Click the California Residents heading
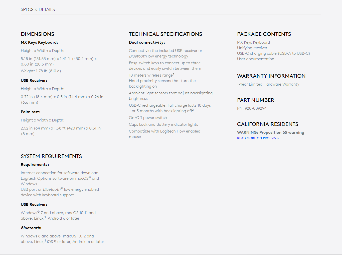 coord(267,124)
